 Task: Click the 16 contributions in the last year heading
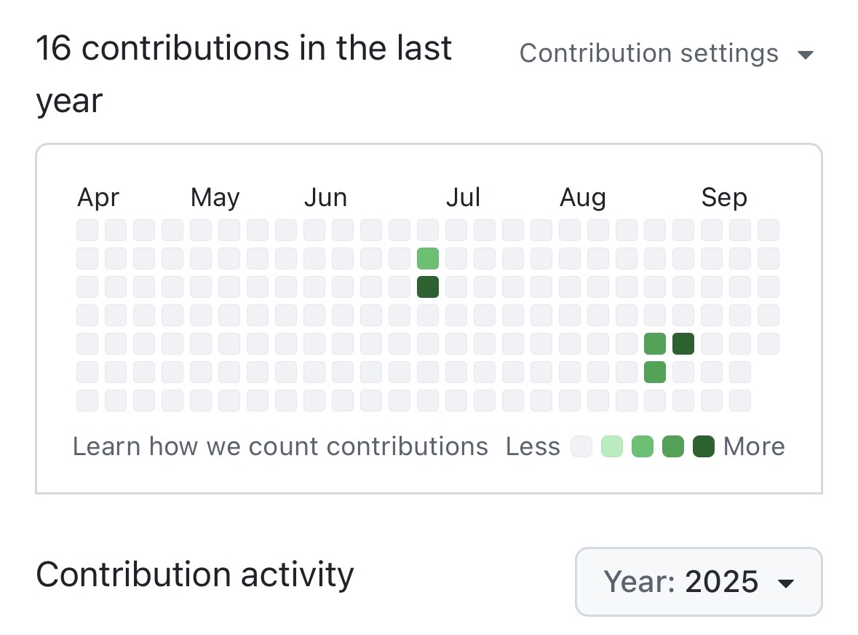[244, 74]
